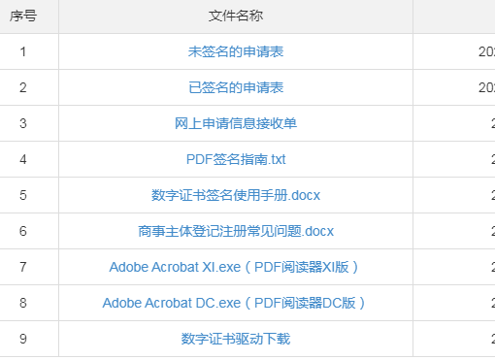Viewport: 495px width, 360px height.
Task: Open the 数字证书驱动下载 link
Action: tap(236, 339)
